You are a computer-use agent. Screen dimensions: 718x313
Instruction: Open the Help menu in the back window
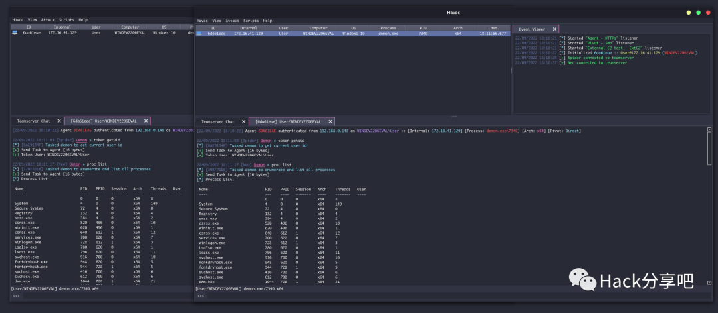coord(83,20)
